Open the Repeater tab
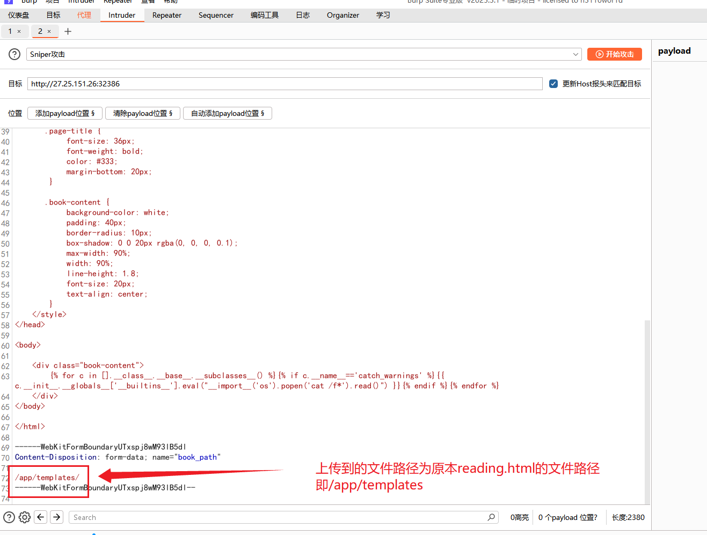This screenshot has width=707, height=535. pos(167,15)
